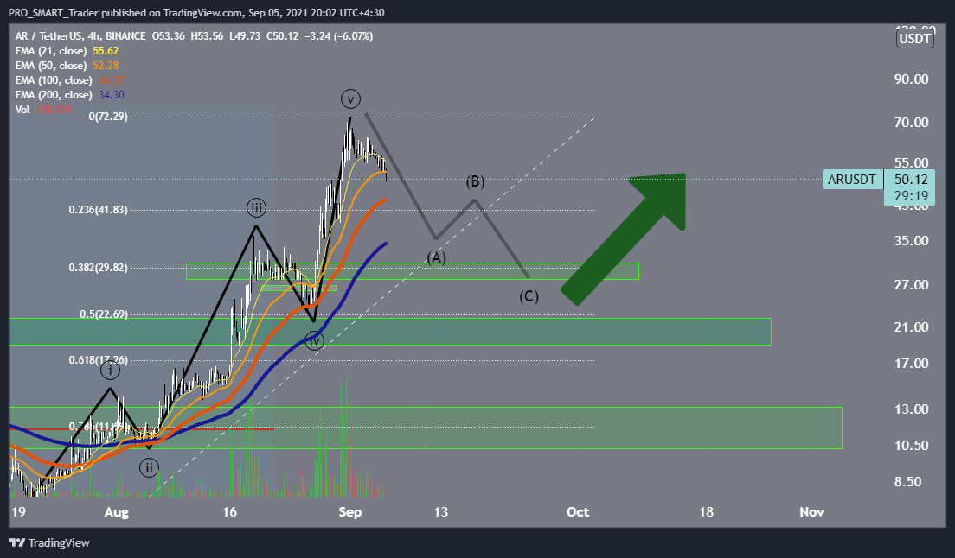Click the change value −3.24 (−6.07%)

tap(340, 36)
